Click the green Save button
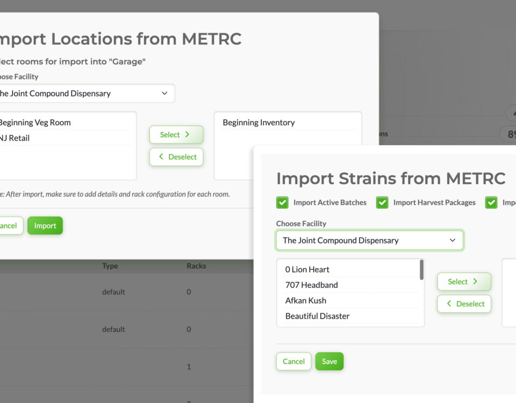 (329, 361)
